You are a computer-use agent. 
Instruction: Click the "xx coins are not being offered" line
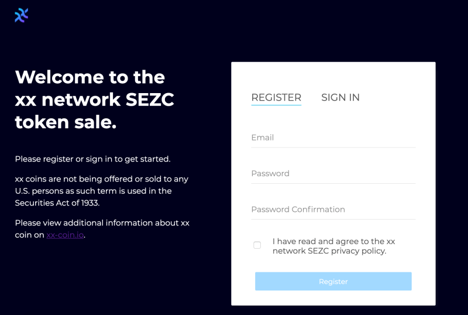(101, 179)
